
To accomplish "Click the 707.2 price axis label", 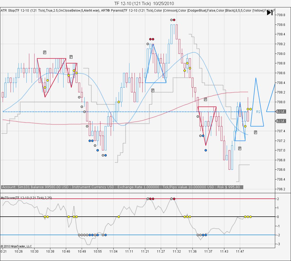I will [281, 141].
